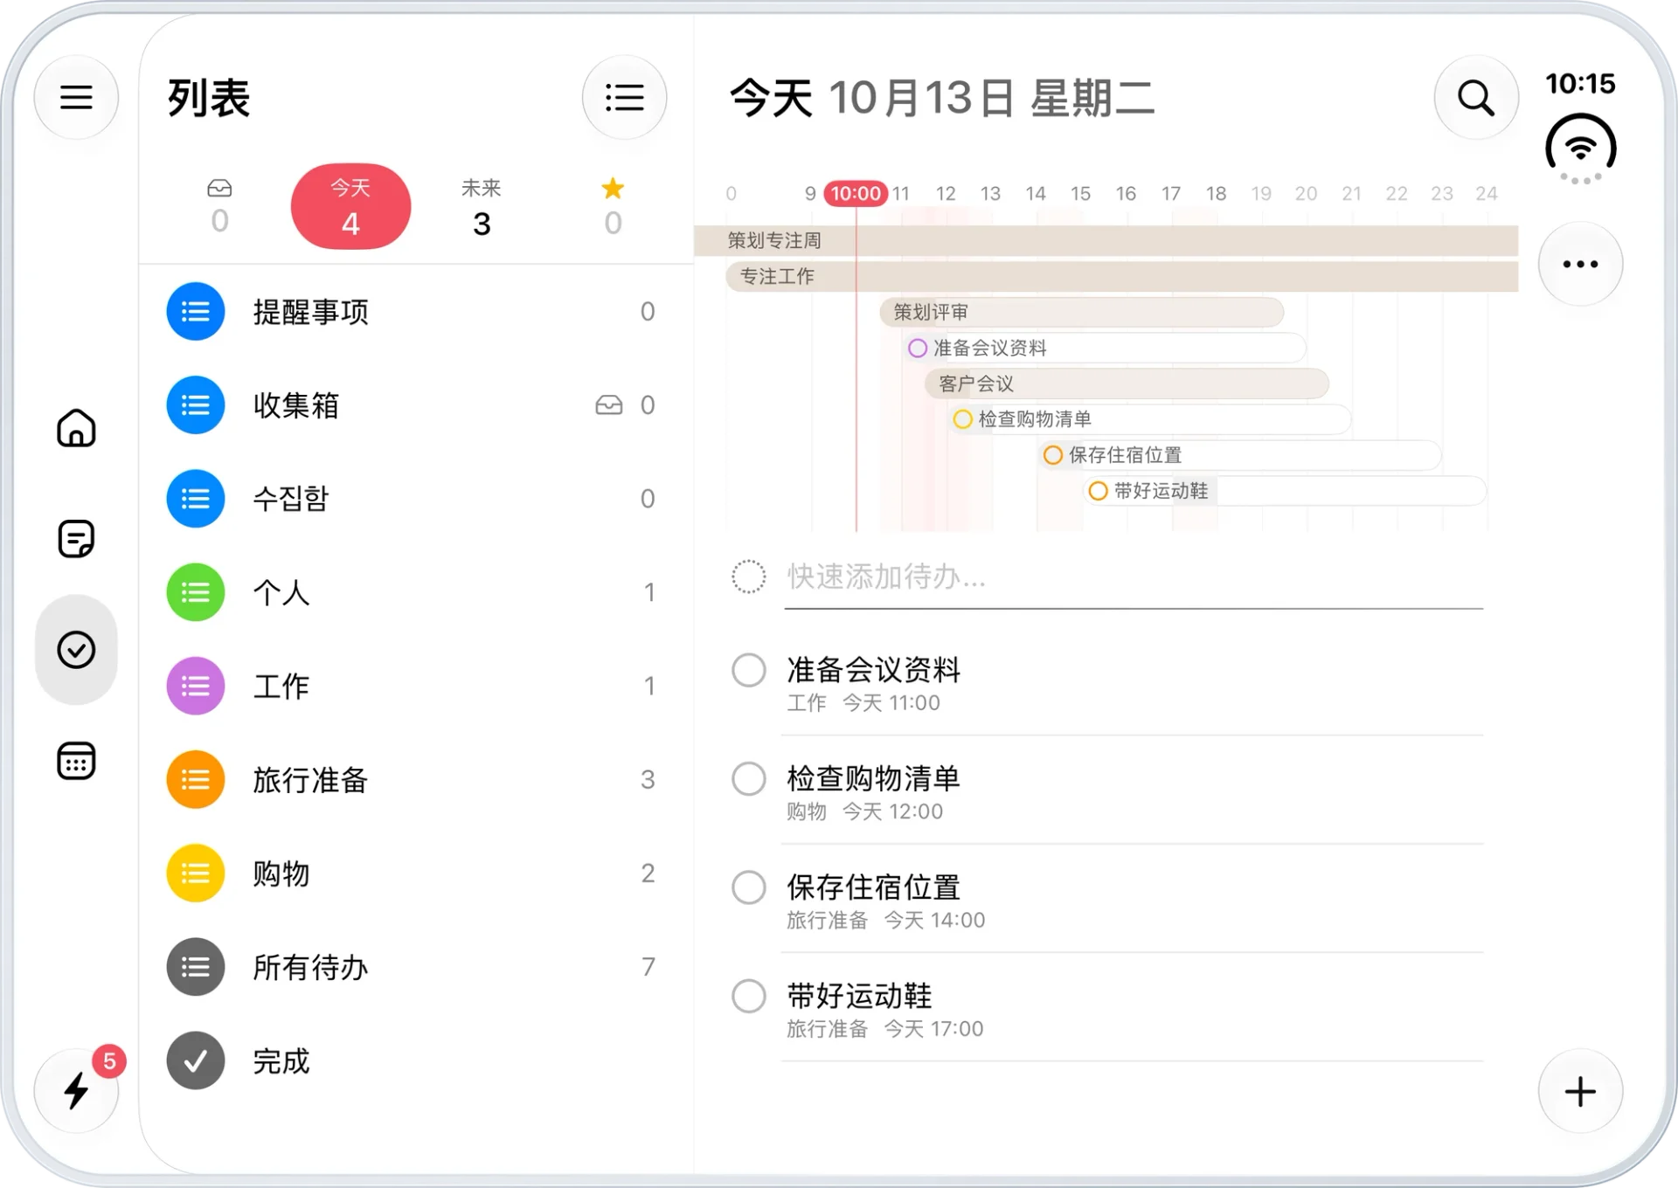The width and height of the screenshot is (1678, 1188).
Task: Open the hamburger menu button
Action: (x=76, y=97)
